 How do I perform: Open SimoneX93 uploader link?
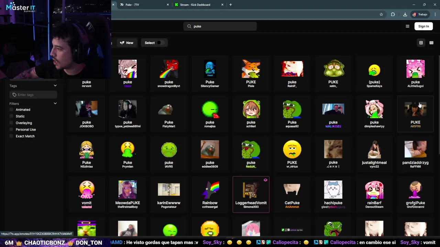(251, 207)
